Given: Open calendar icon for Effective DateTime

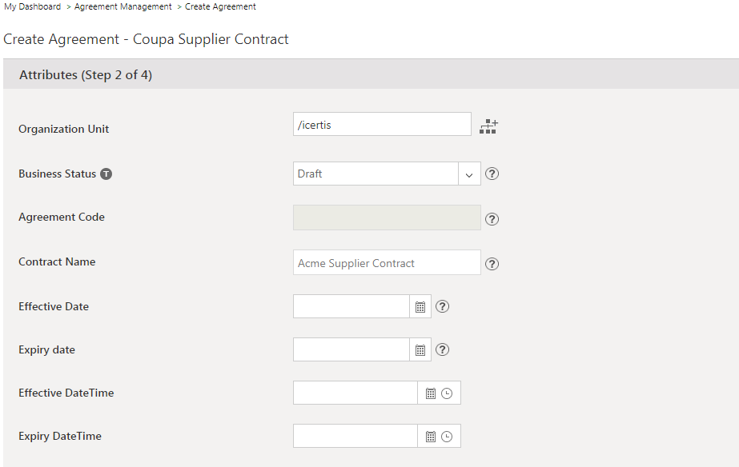Looking at the screenshot, I should click(x=430, y=393).
